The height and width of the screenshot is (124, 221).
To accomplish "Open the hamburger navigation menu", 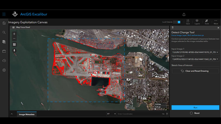I will [x=4, y=14].
